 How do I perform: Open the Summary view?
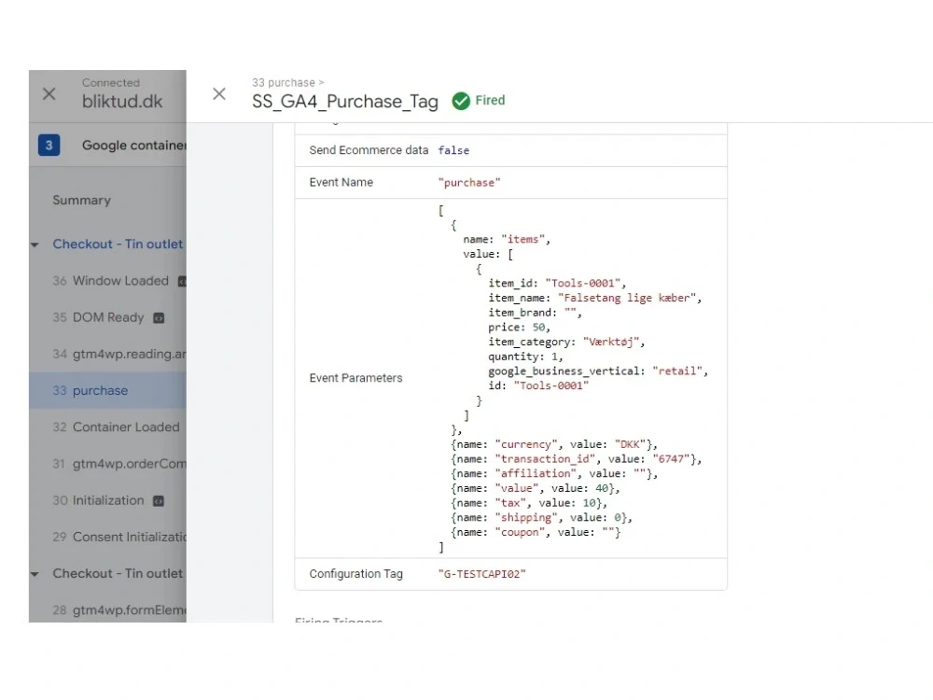point(81,200)
